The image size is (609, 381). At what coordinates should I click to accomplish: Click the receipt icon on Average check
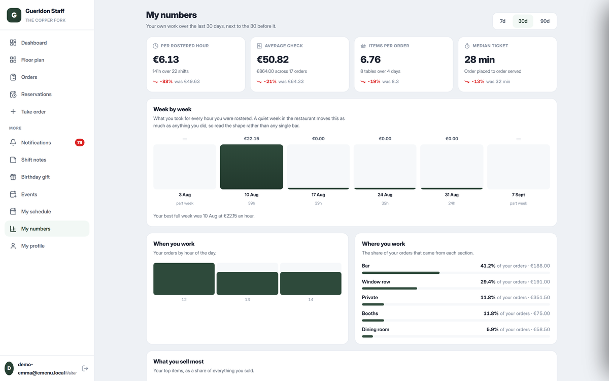260,46
